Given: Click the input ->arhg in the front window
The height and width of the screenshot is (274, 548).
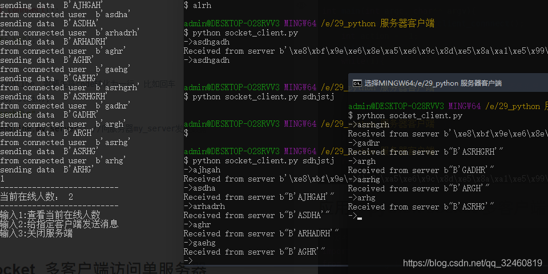Looking at the screenshot, I should [362, 198].
